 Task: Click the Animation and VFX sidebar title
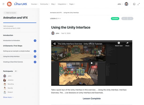click(x=16, y=18)
